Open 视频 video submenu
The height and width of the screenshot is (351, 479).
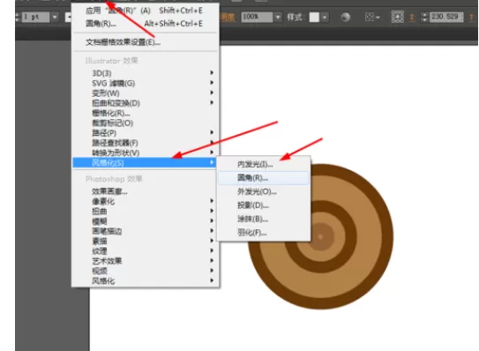point(146,271)
